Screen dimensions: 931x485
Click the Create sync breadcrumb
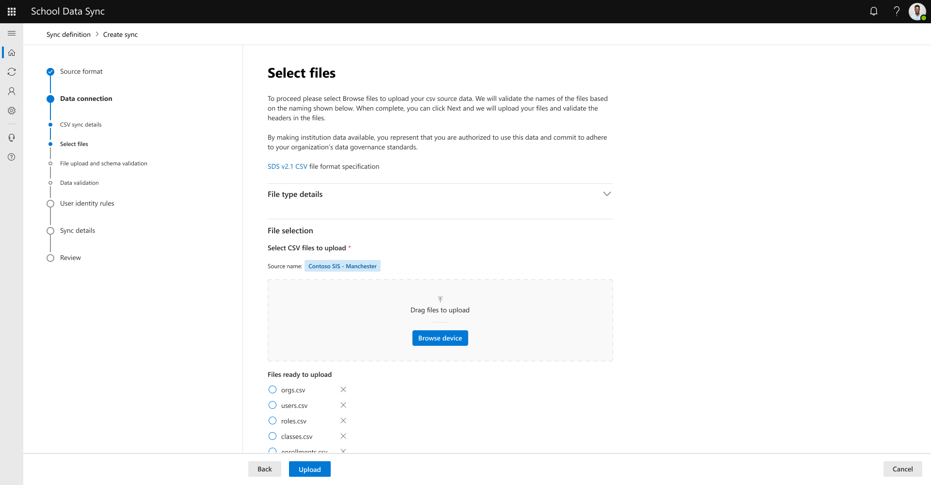(120, 34)
